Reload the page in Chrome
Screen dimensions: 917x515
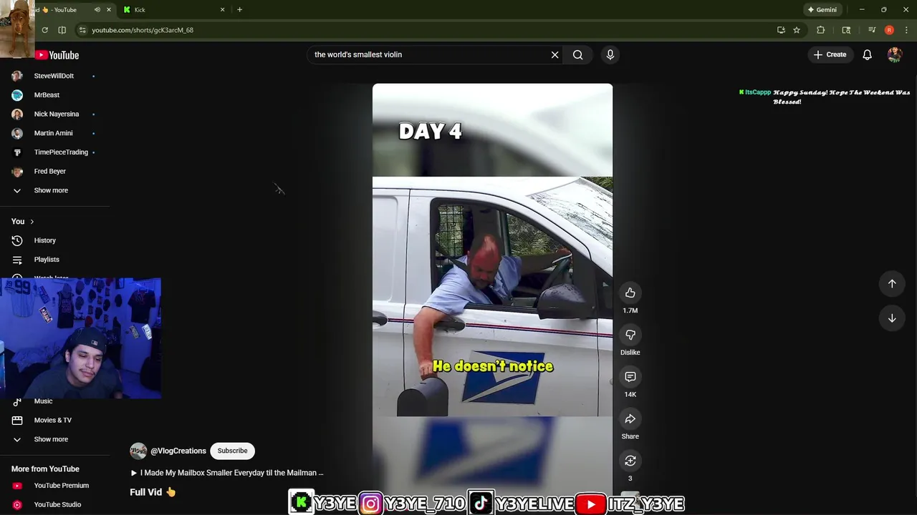click(x=44, y=30)
